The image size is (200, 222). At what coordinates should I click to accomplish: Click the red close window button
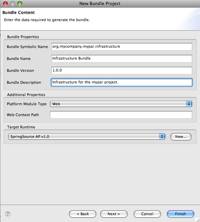[5, 4]
